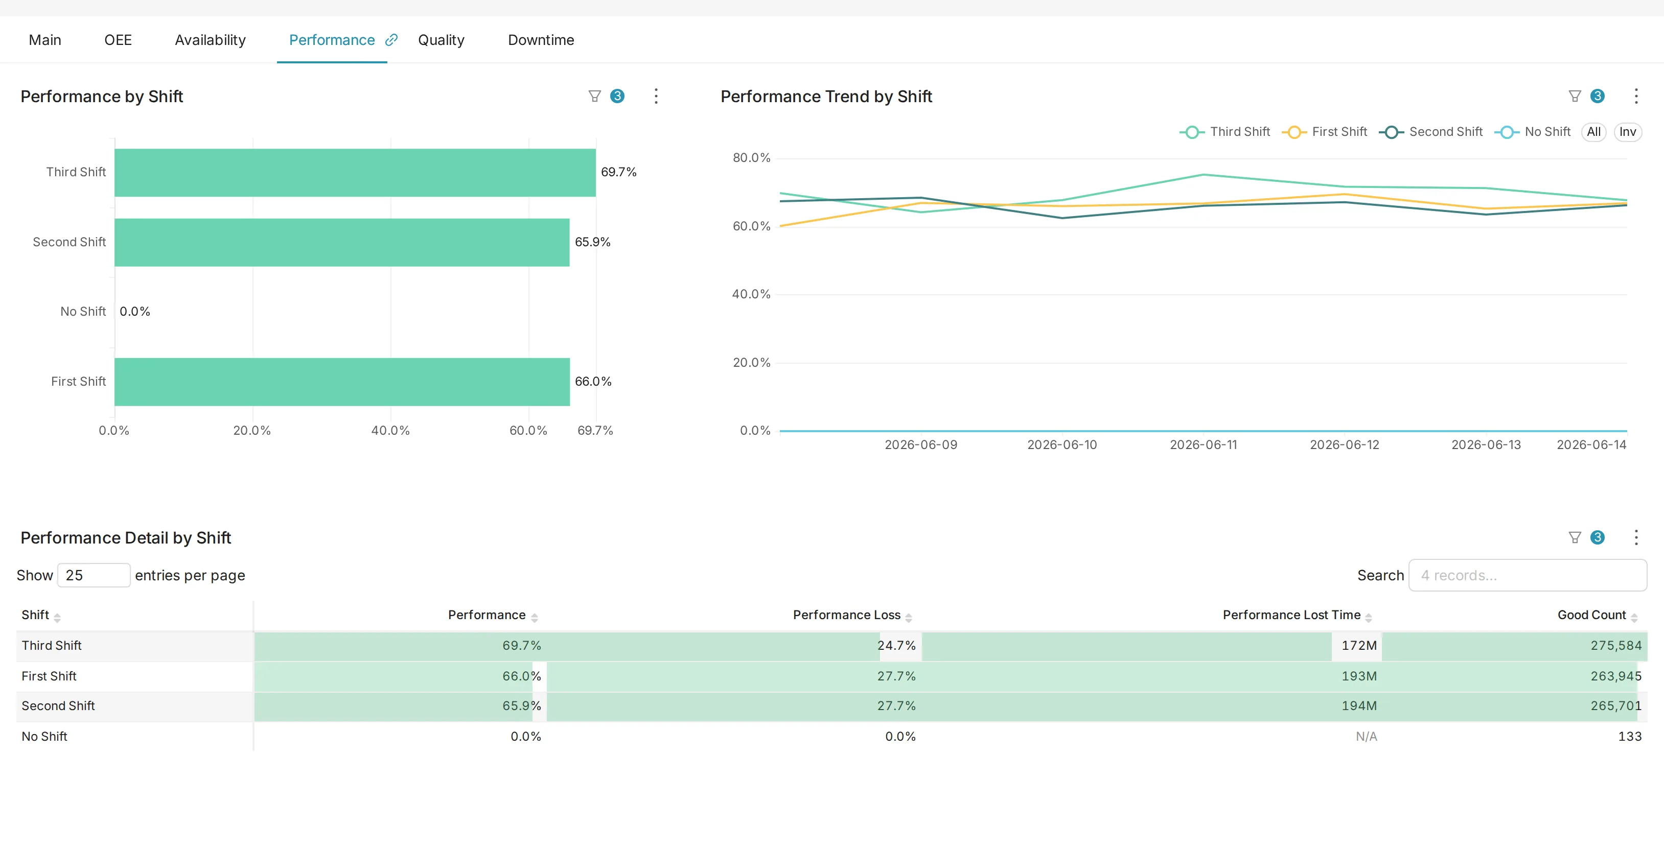This screenshot has height=848, width=1664.
Task: Toggle Third Shift series in legend
Action: pyautogui.click(x=1224, y=132)
